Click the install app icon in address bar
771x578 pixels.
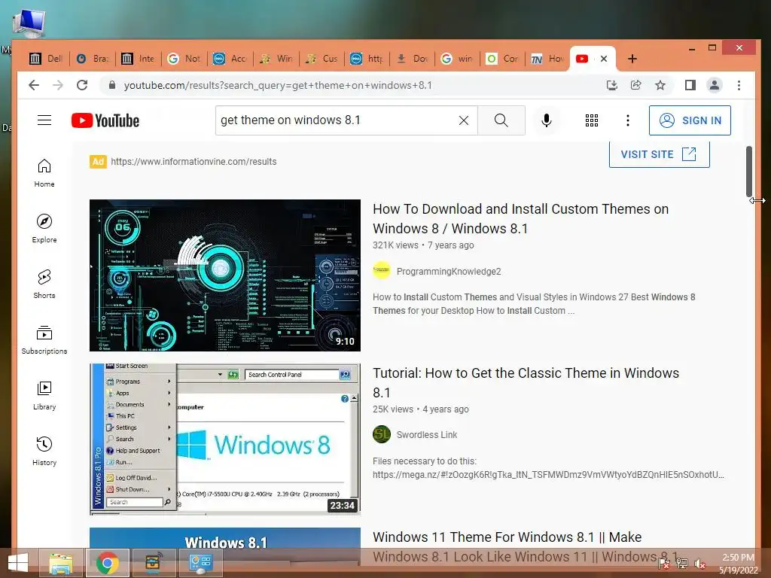point(611,85)
